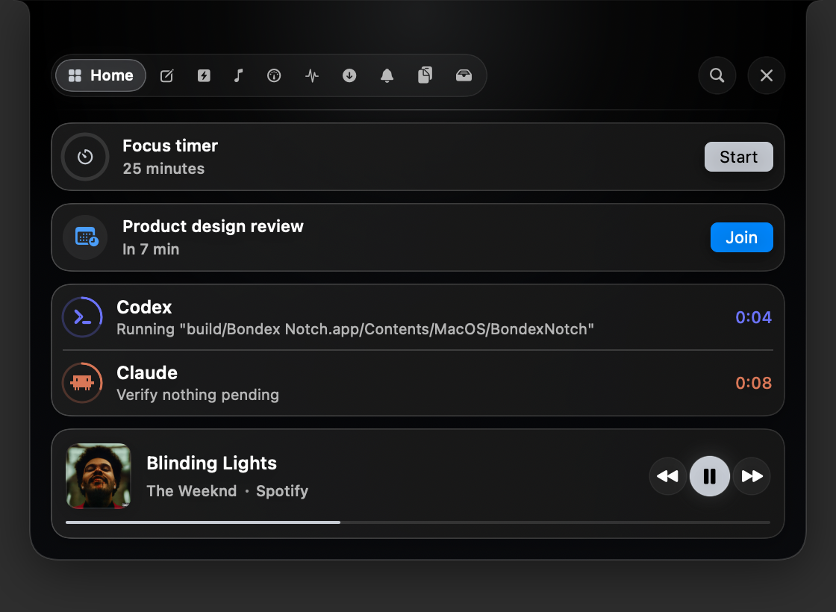Image resolution: width=836 pixels, height=612 pixels.
Task: Click the Claude 0:08 elapsed time
Action: (x=753, y=383)
